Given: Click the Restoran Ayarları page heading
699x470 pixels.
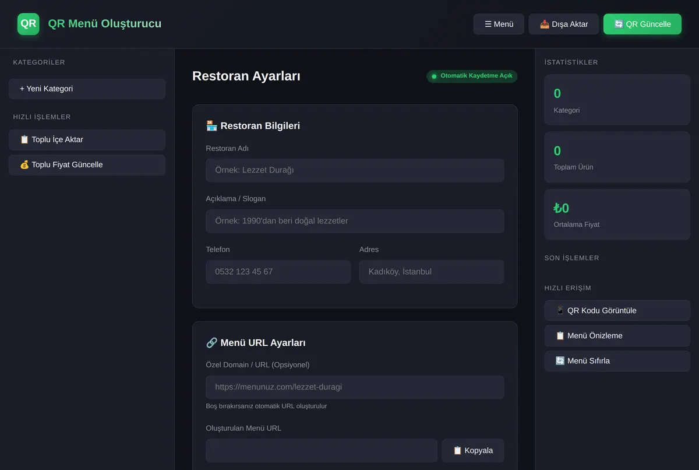Looking at the screenshot, I should coord(246,76).
